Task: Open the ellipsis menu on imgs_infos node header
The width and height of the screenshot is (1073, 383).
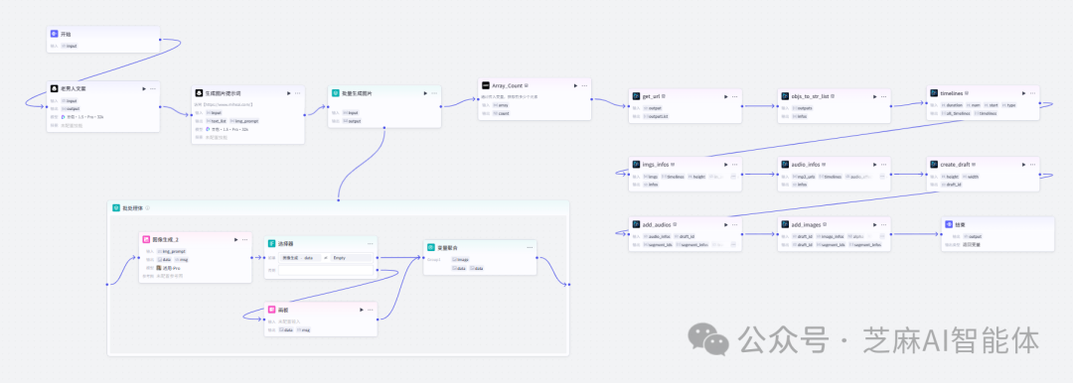Action: click(734, 164)
